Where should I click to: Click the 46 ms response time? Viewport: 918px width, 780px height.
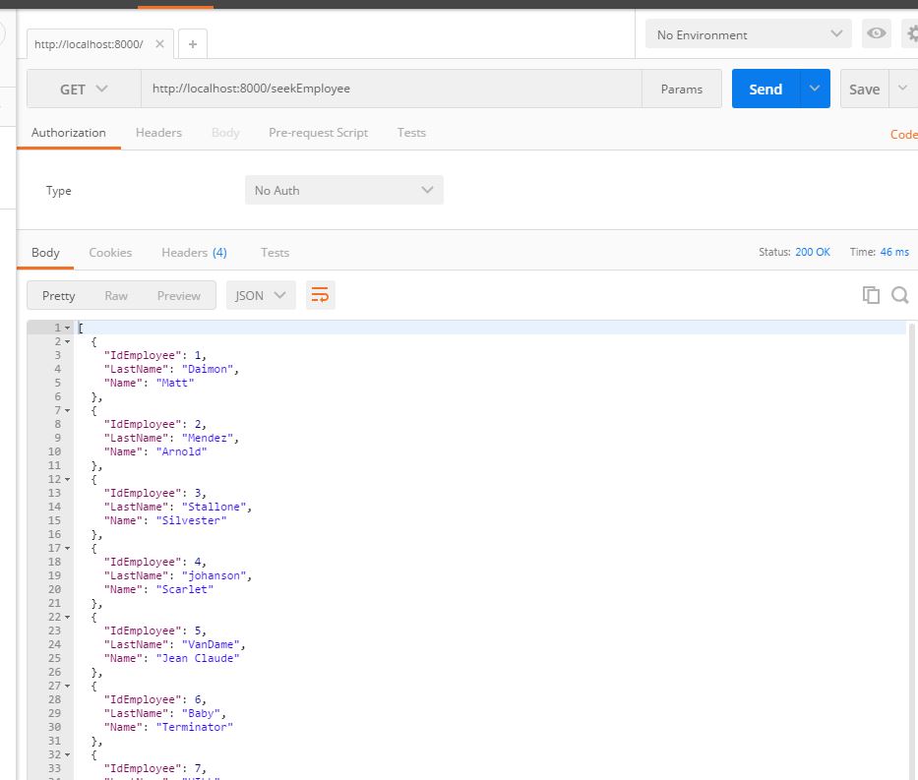click(x=894, y=252)
